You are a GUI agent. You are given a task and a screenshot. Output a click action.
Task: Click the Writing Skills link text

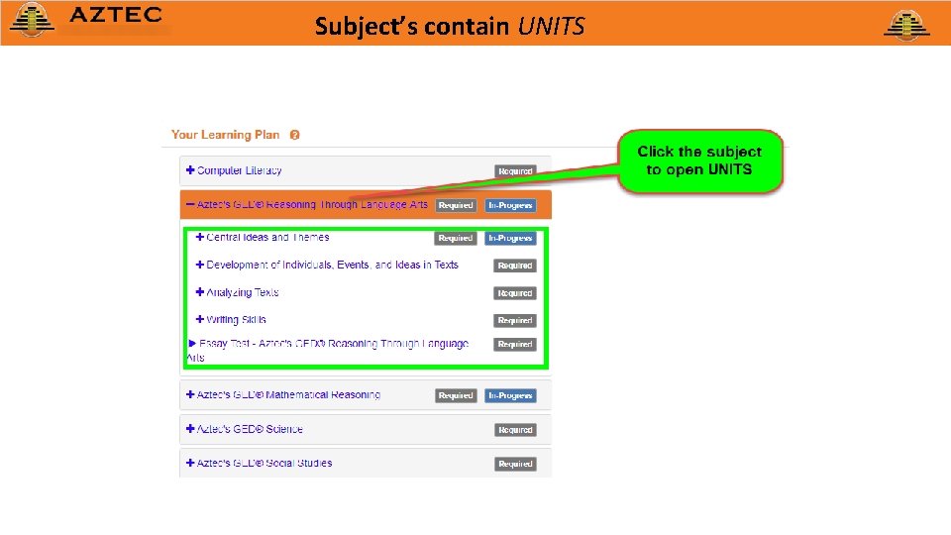pos(236,320)
